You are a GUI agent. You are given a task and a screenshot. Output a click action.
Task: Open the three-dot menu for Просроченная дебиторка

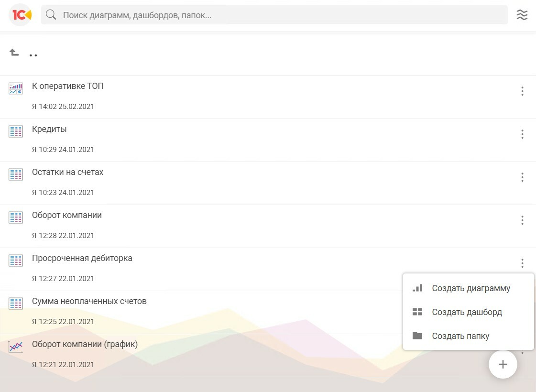tap(522, 263)
